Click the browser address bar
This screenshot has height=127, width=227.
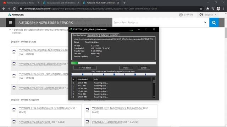click(x=110, y=8)
